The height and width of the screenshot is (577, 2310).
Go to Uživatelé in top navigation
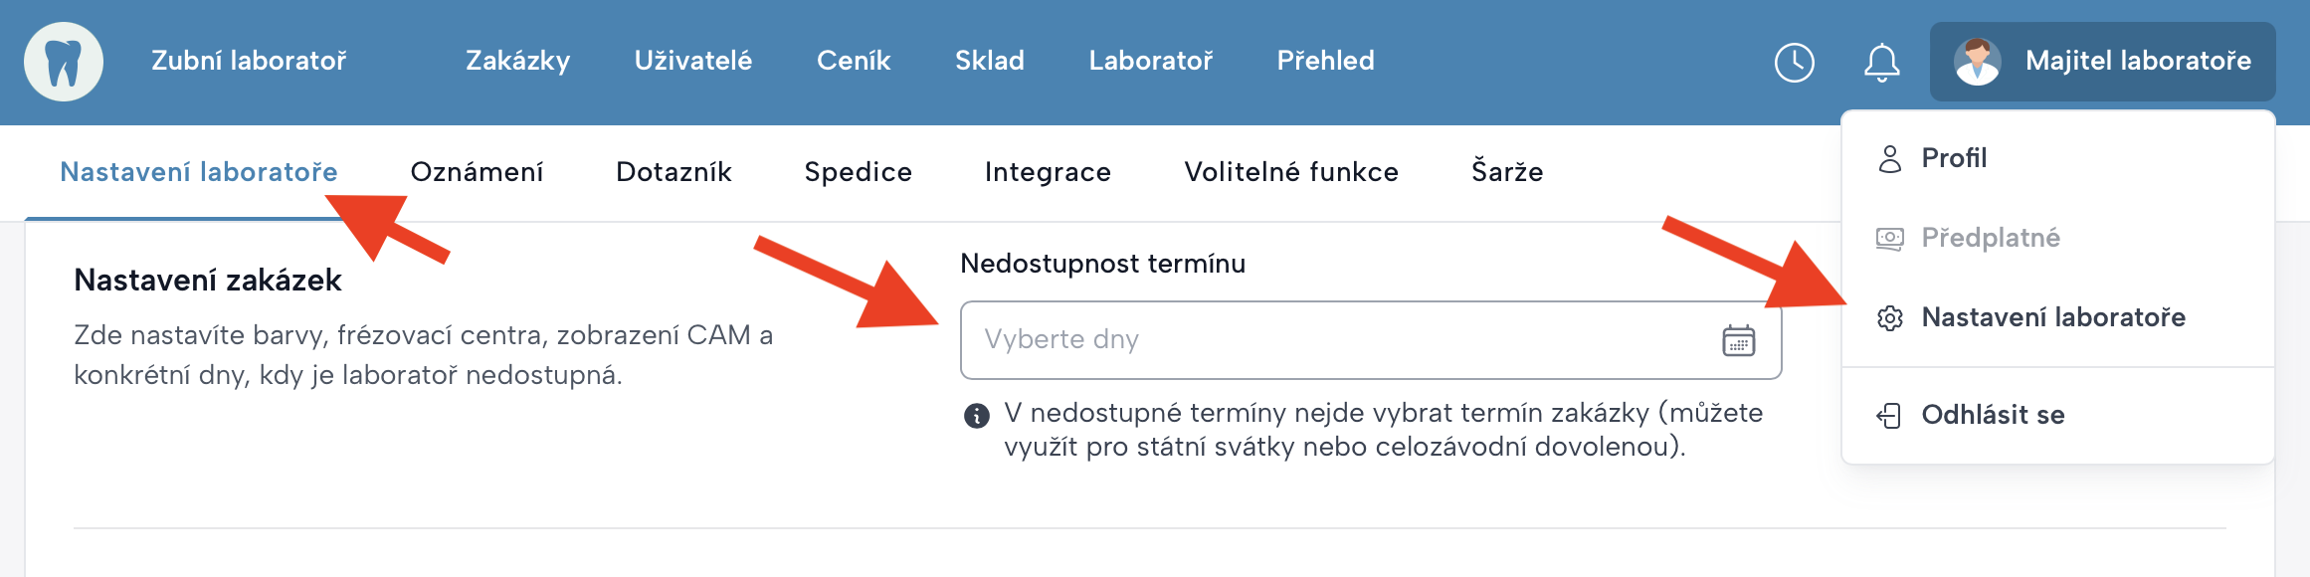coord(693,62)
